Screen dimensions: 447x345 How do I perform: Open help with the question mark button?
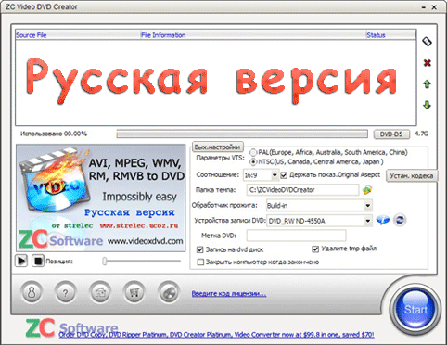65,292
